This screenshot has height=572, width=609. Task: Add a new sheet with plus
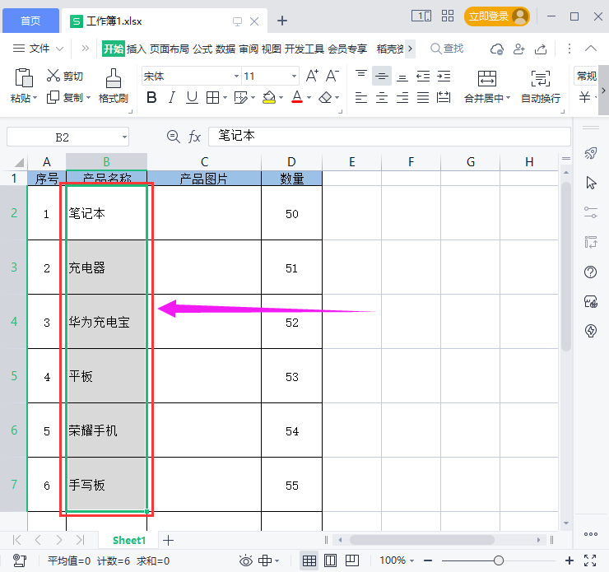tap(168, 540)
